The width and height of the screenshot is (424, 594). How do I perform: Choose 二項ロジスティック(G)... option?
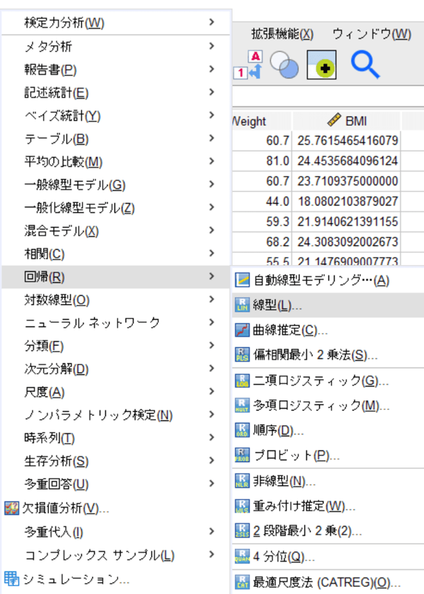coord(328,381)
